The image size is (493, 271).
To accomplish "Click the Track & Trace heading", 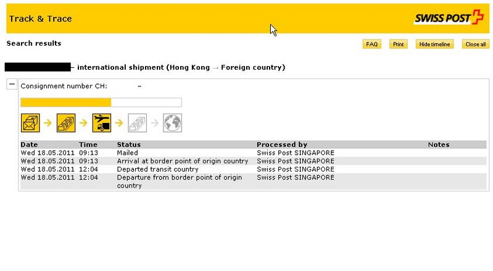I will click(40, 19).
